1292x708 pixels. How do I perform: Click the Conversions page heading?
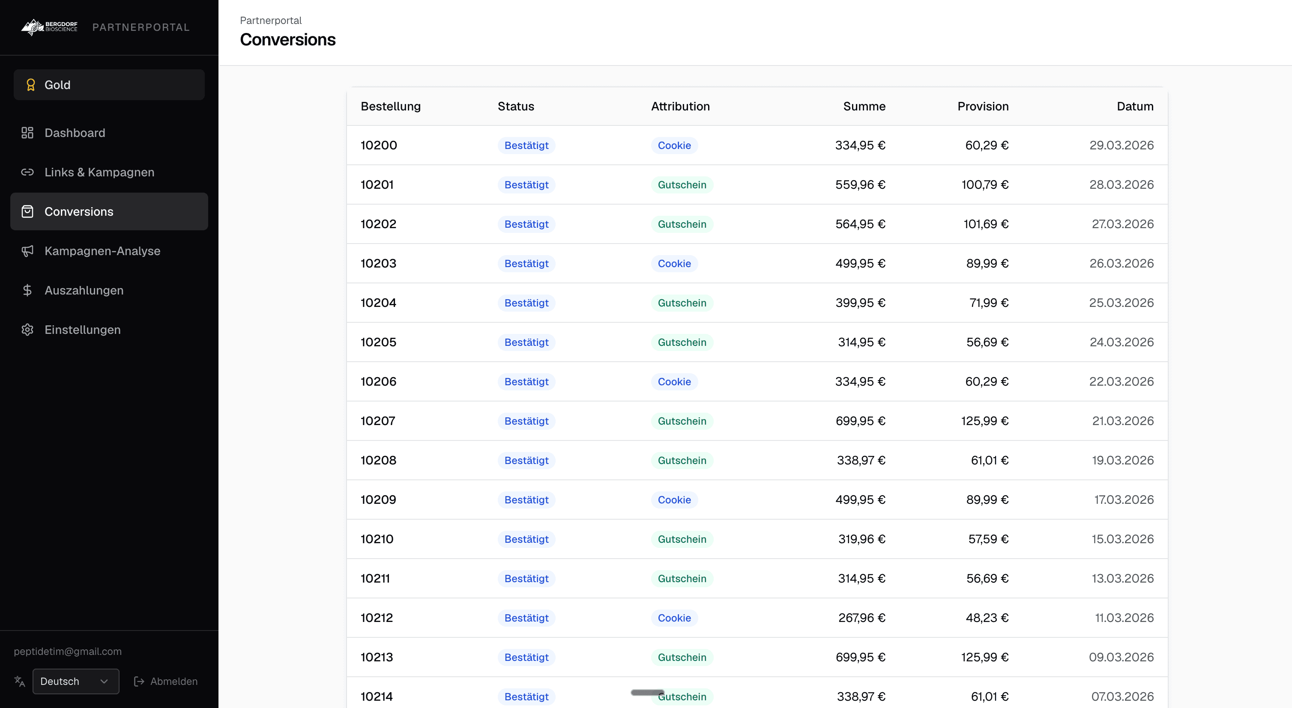[288, 39]
